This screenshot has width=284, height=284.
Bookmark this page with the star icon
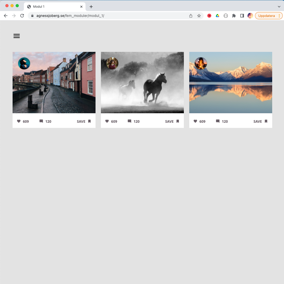[x=199, y=16]
